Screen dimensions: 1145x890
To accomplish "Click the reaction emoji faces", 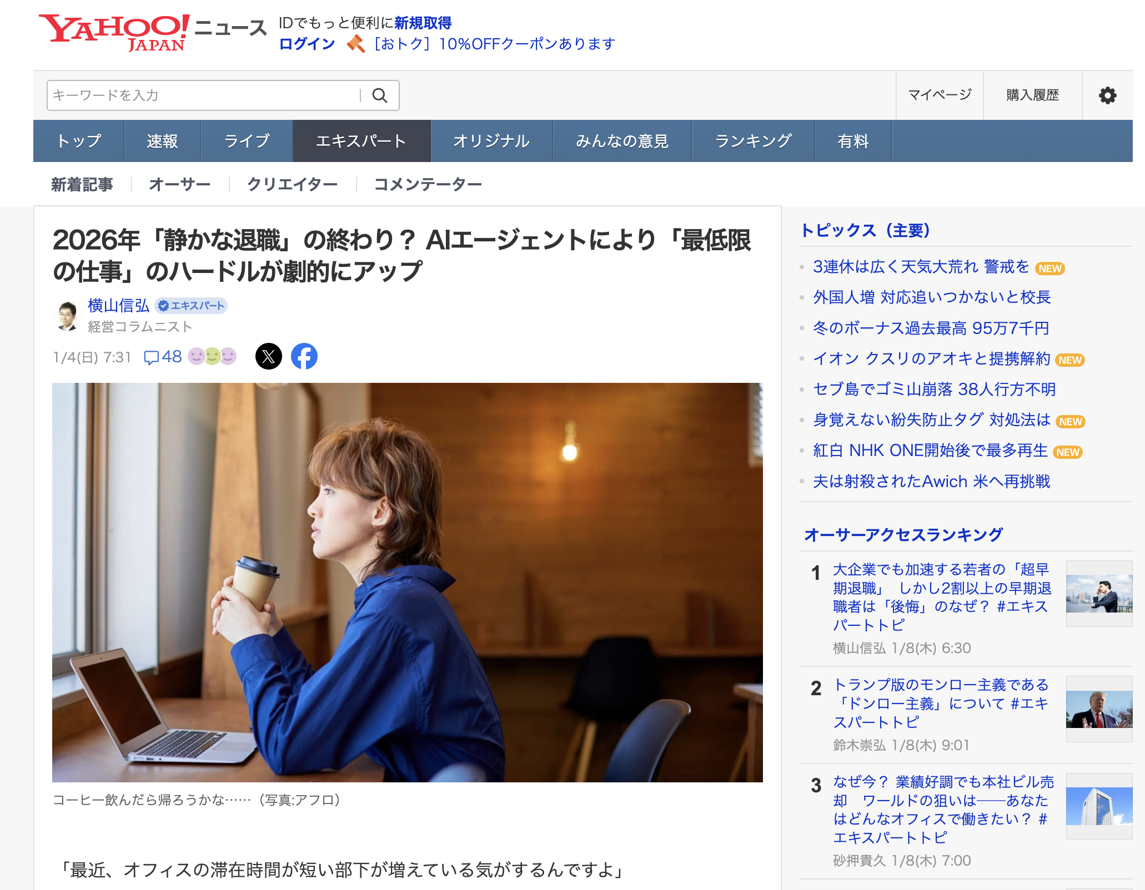I will 212,356.
